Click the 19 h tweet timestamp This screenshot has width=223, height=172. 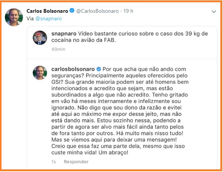(x=128, y=11)
